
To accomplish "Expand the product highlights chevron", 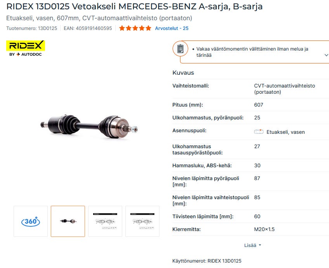I will (326, 55).
